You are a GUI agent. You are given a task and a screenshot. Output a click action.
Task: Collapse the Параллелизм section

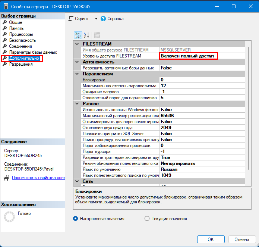pos(77,74)
